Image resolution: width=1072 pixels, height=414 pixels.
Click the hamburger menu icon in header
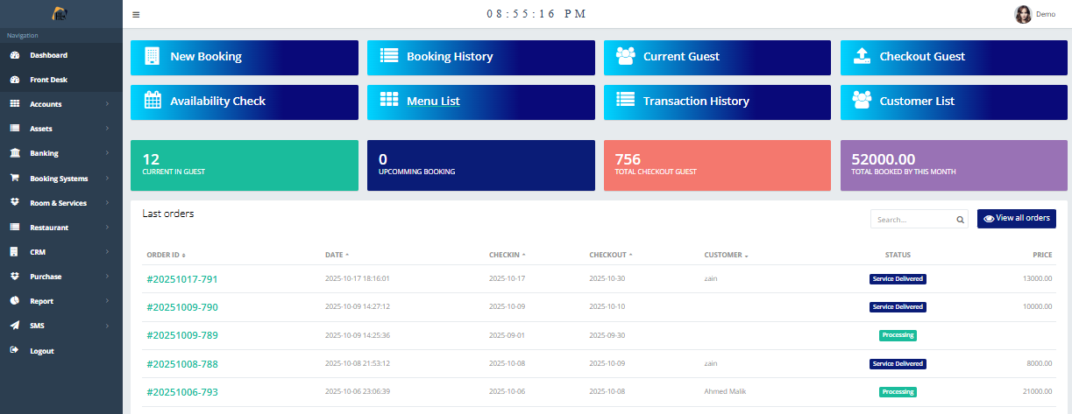(136, 15)
